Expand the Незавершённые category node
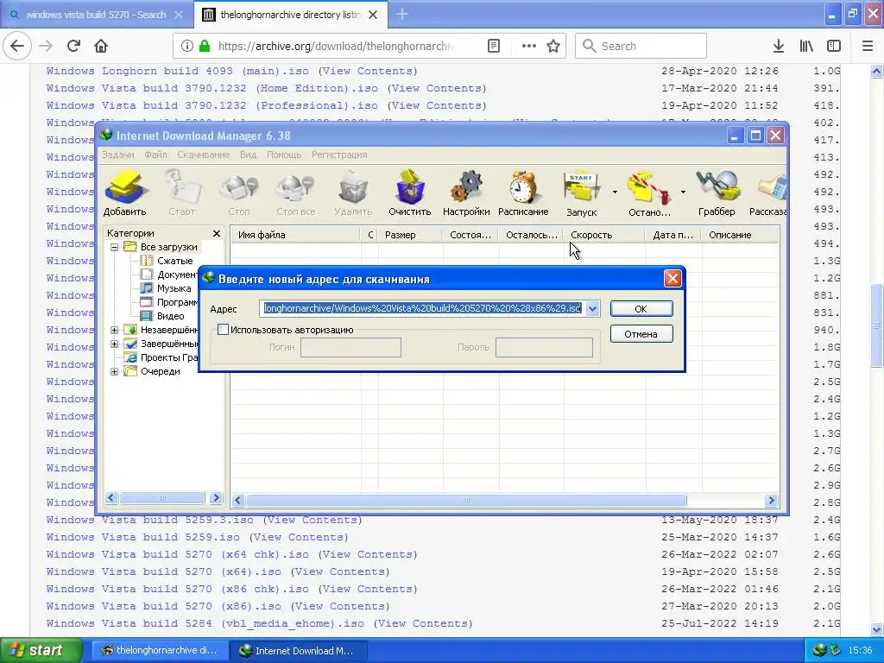The image size is (884, 663). point(115,330)
